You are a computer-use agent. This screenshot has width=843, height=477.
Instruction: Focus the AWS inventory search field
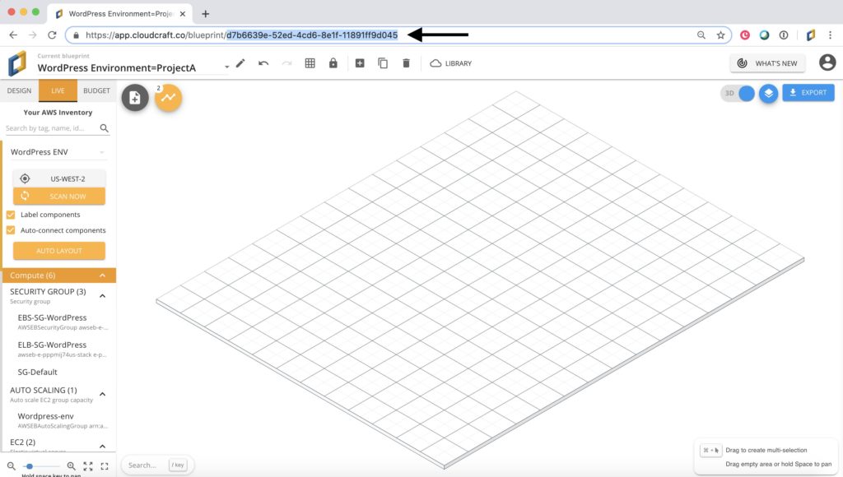point(51,128)
